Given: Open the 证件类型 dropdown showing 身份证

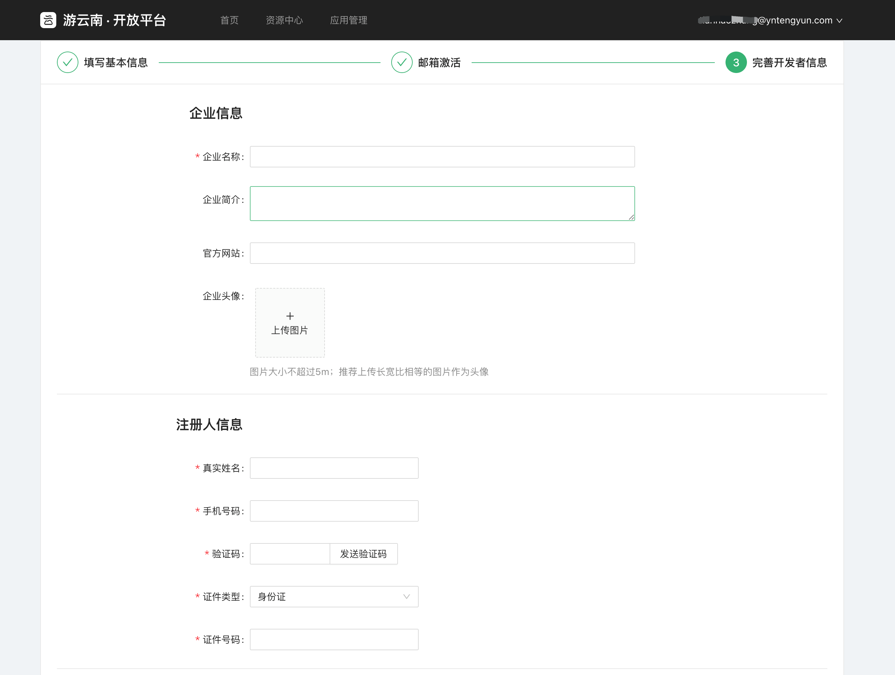Looking at the screenshot, I should point(334,597).
